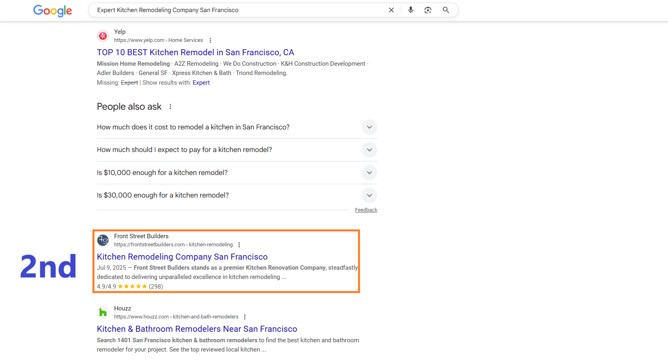Viewport: 668px width, 360px height.
Task: Click the houzz.com kitchen-and-bath-remodelers URL
Action: [176, 317]
